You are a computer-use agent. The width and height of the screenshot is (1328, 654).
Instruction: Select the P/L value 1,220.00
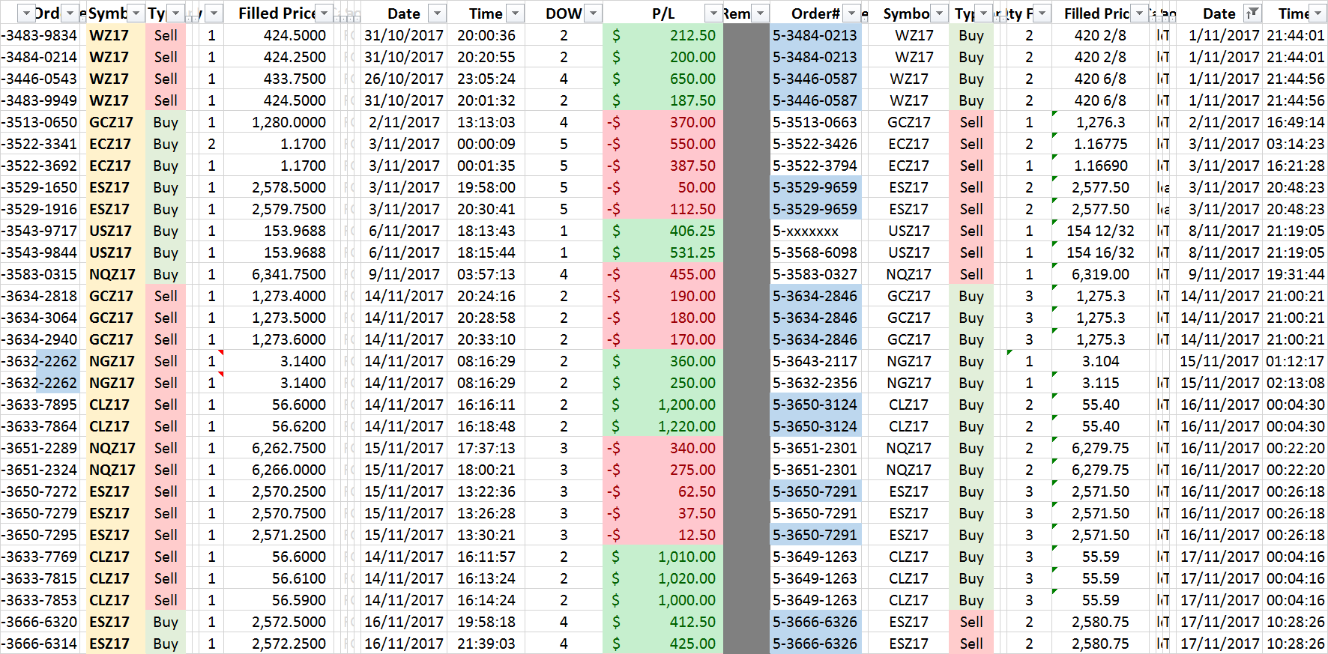pyautogui.click(x=663, y=426)
